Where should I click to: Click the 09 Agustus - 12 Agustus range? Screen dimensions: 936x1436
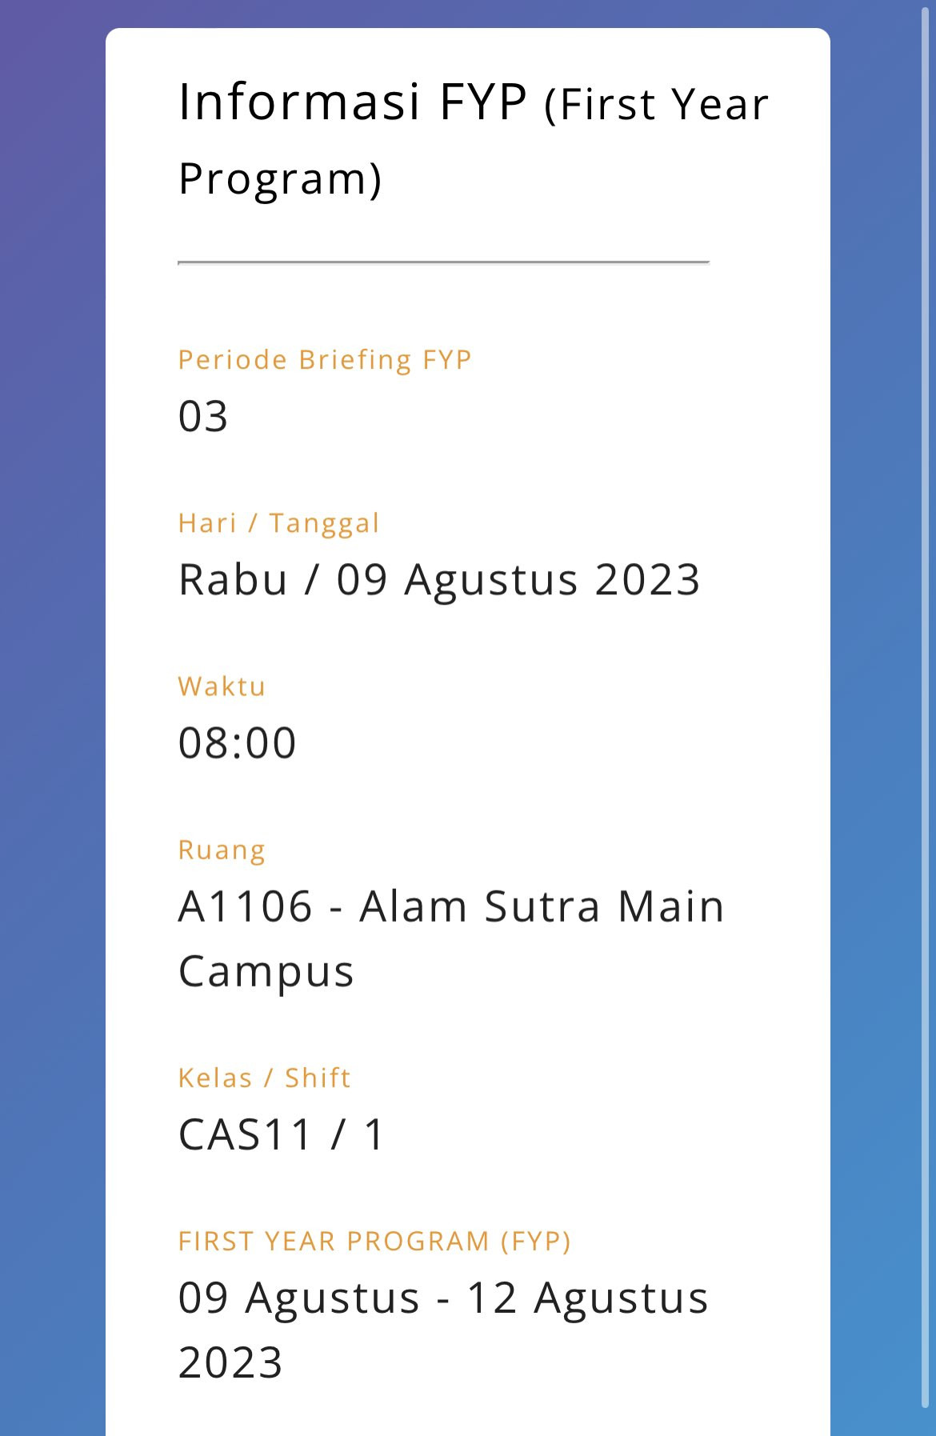[443, 1298]
